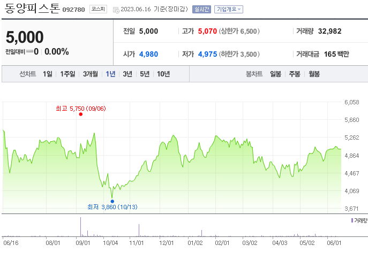Click the 저가 value 4,975
Image resolution: width=368 pixels, height=253 pixels.
coord(207,54)
